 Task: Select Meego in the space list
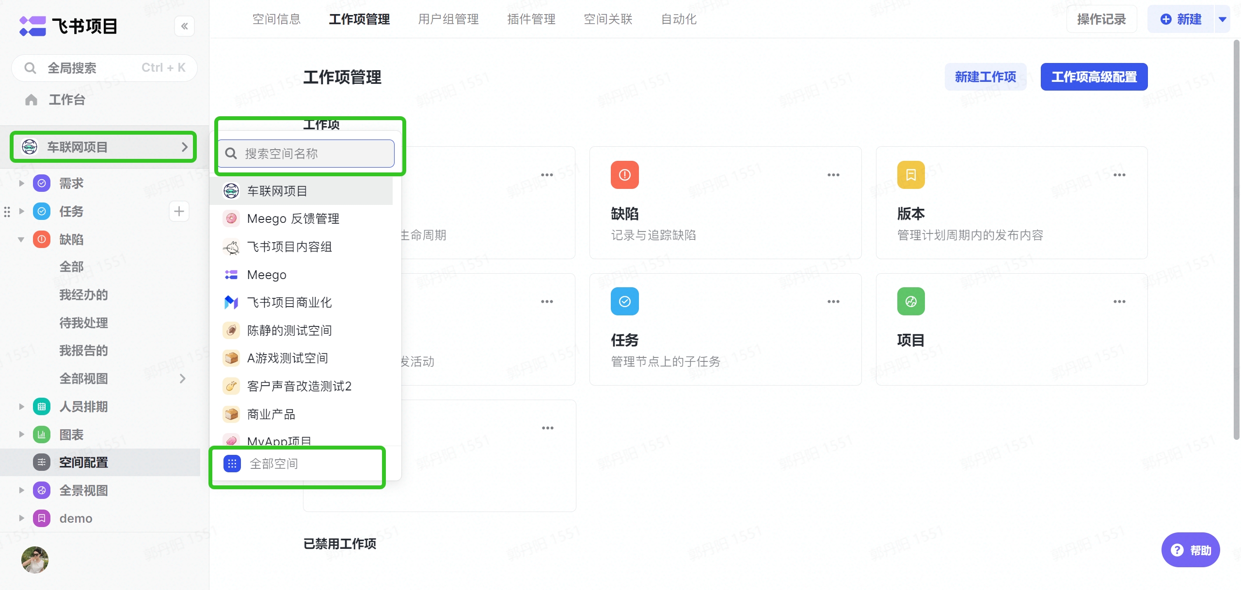tap(301, 275)
